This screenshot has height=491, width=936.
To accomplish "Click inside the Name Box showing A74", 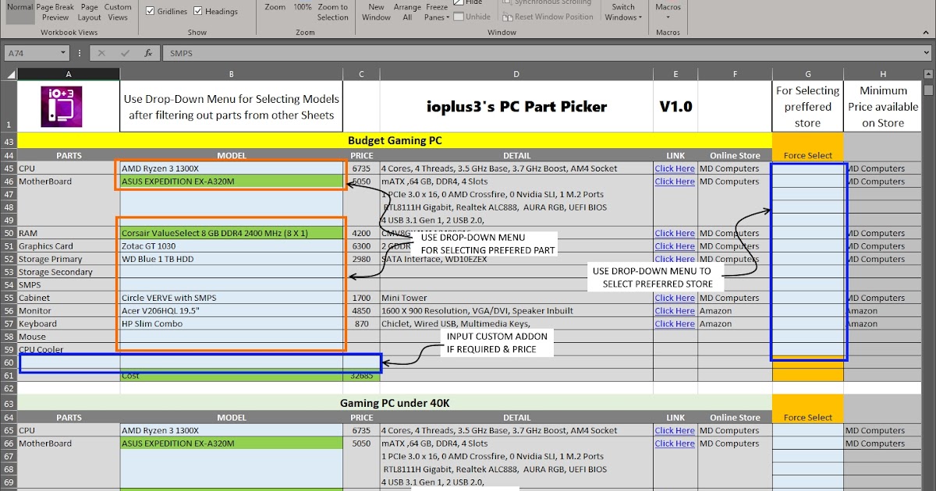I will pos(31,53).
